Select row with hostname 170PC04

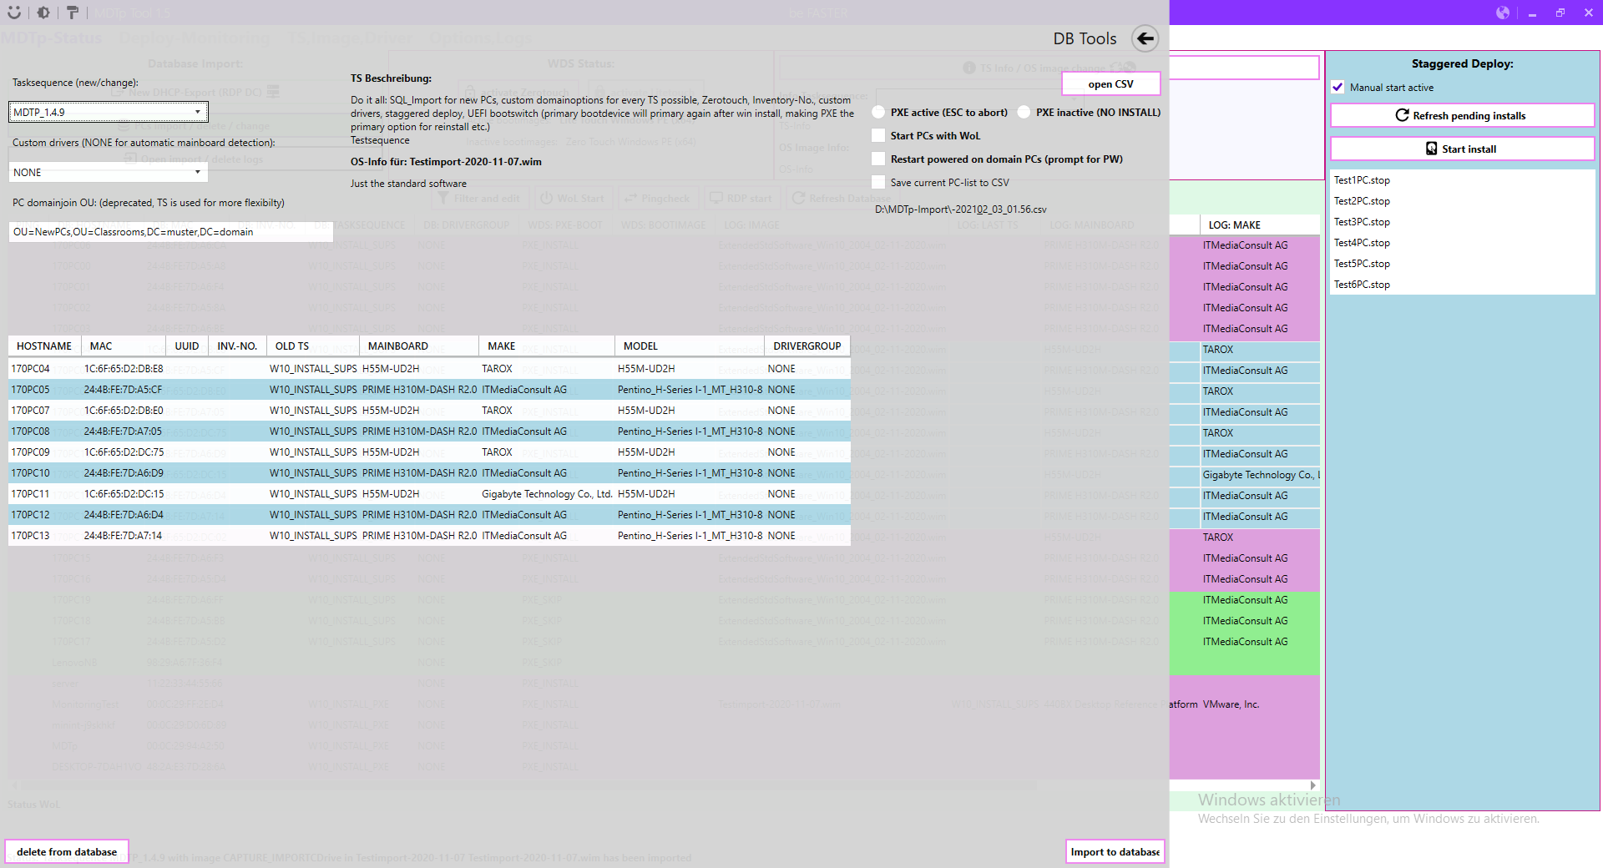(x=429, y=368)
